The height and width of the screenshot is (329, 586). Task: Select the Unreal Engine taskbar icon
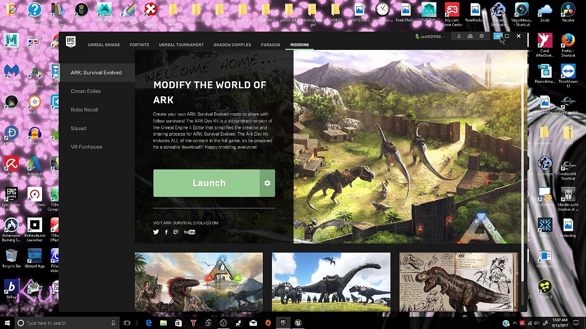coord(298,323)
